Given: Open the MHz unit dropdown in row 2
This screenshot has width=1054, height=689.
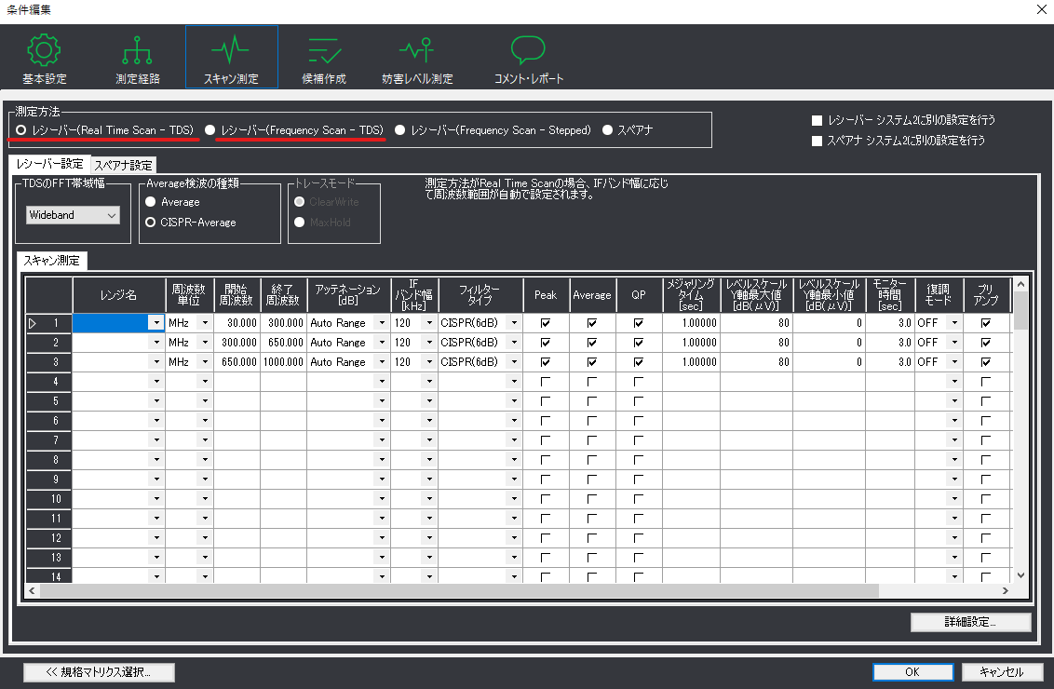Looking at the screenshot, I should tap(205, 343).
